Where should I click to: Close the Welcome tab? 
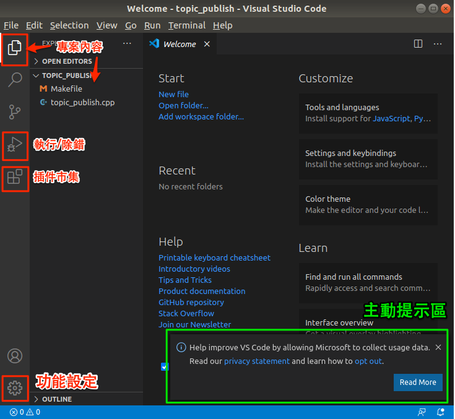207,44
